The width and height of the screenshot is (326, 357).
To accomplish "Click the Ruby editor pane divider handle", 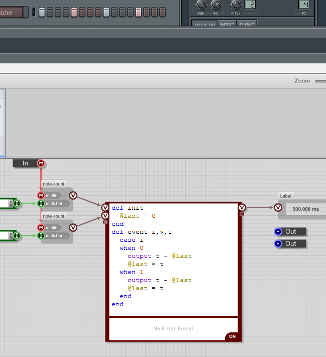I will click(x=175, y=317).
